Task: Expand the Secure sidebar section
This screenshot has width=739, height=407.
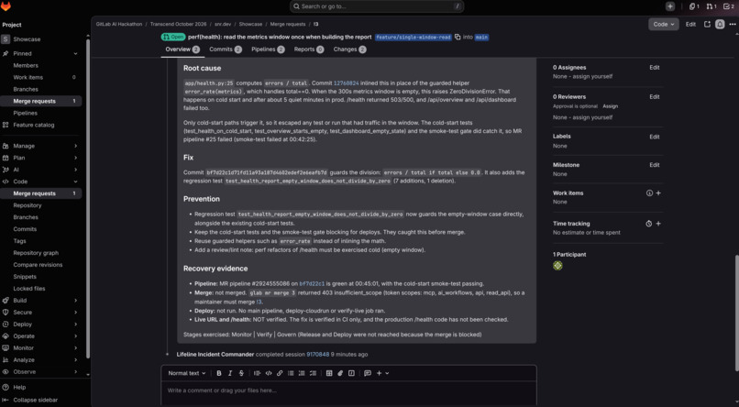Action: pos(40,313)
